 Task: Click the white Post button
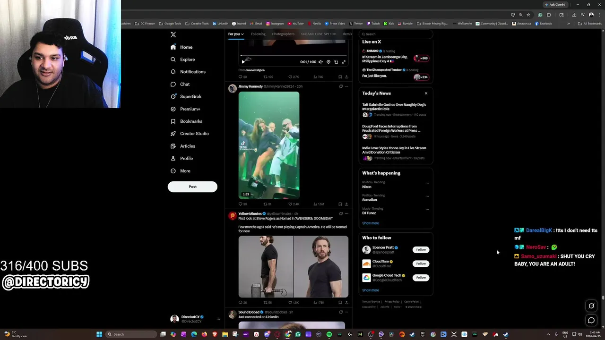[x=192, y=187]
